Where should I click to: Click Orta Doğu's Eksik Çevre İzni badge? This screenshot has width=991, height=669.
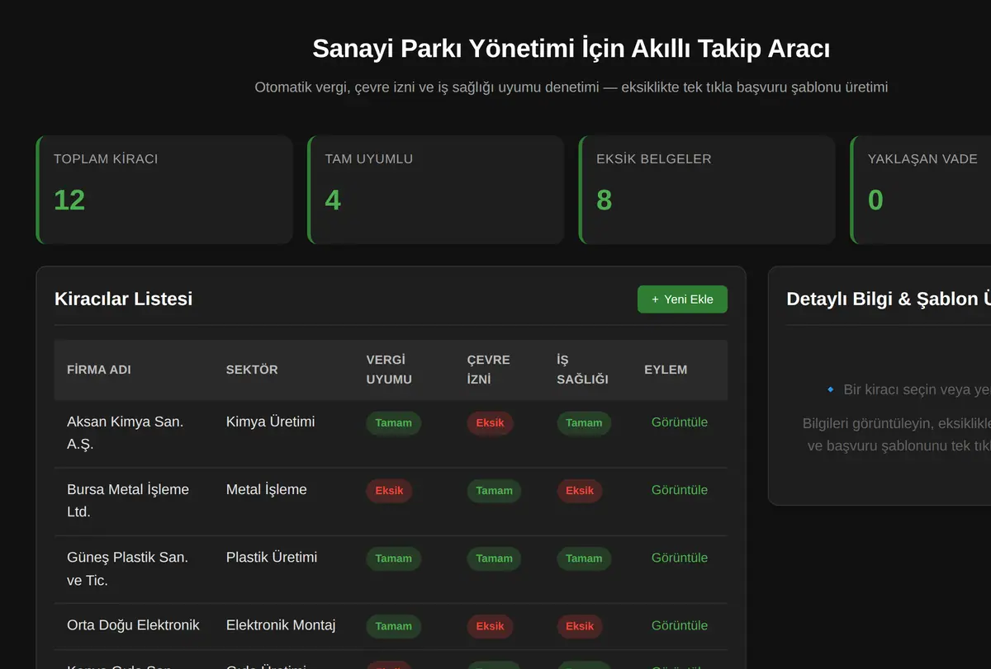click(490, 626)
